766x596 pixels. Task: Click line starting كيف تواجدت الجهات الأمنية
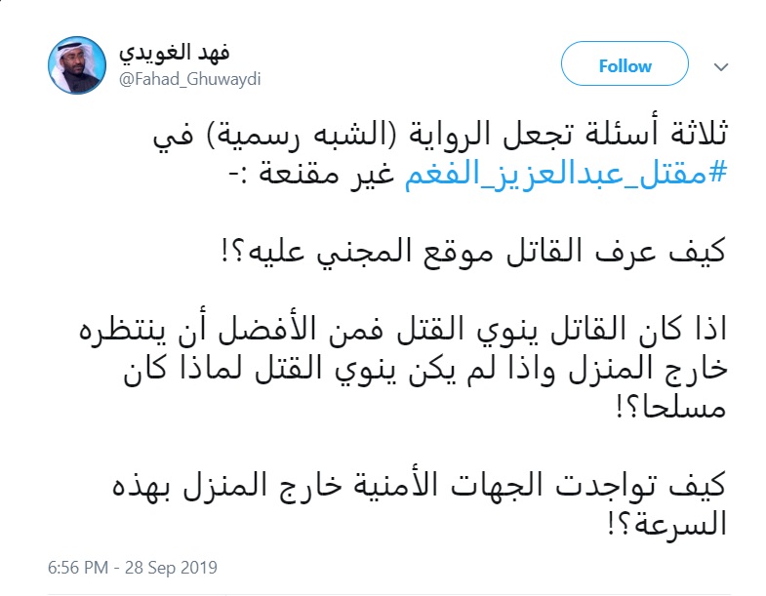coord(420,485)
